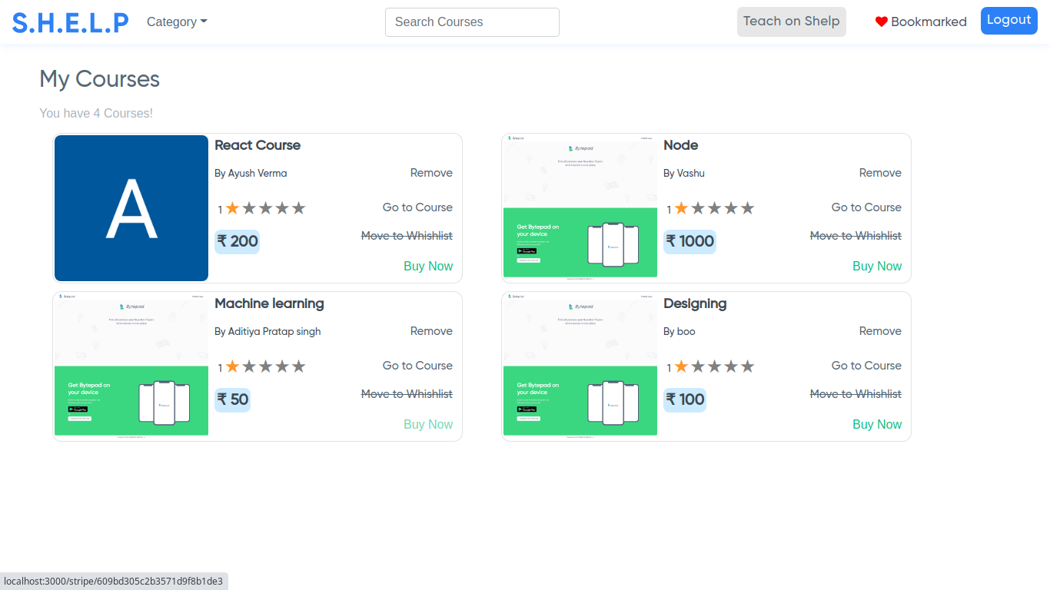
Task: Remove the Designing course
Action: [x=880, y=331]
